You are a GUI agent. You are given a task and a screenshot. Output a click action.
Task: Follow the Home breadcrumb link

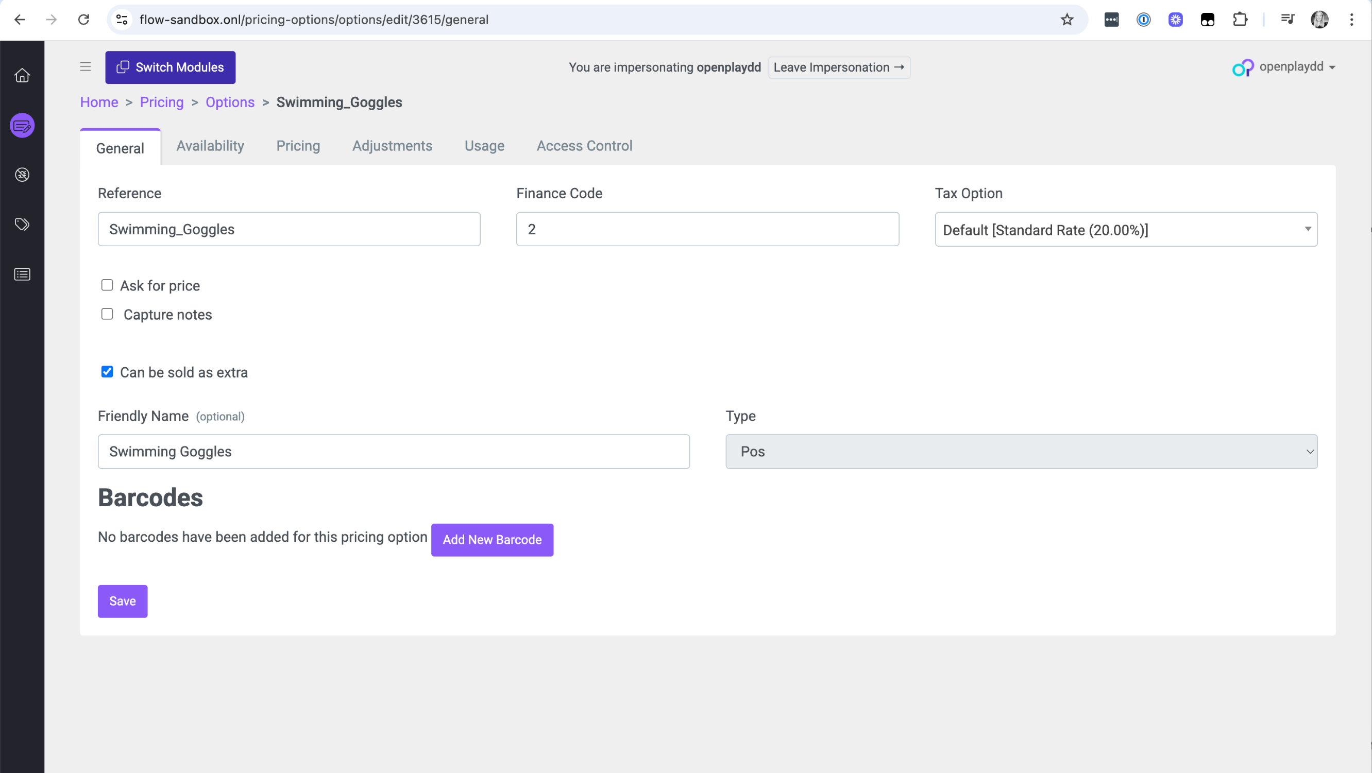pyautogui.click(x=99, y=102)
